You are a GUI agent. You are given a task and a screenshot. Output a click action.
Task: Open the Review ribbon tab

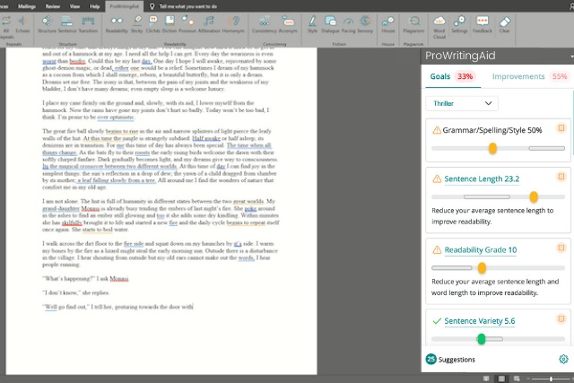tap(53, 6)
